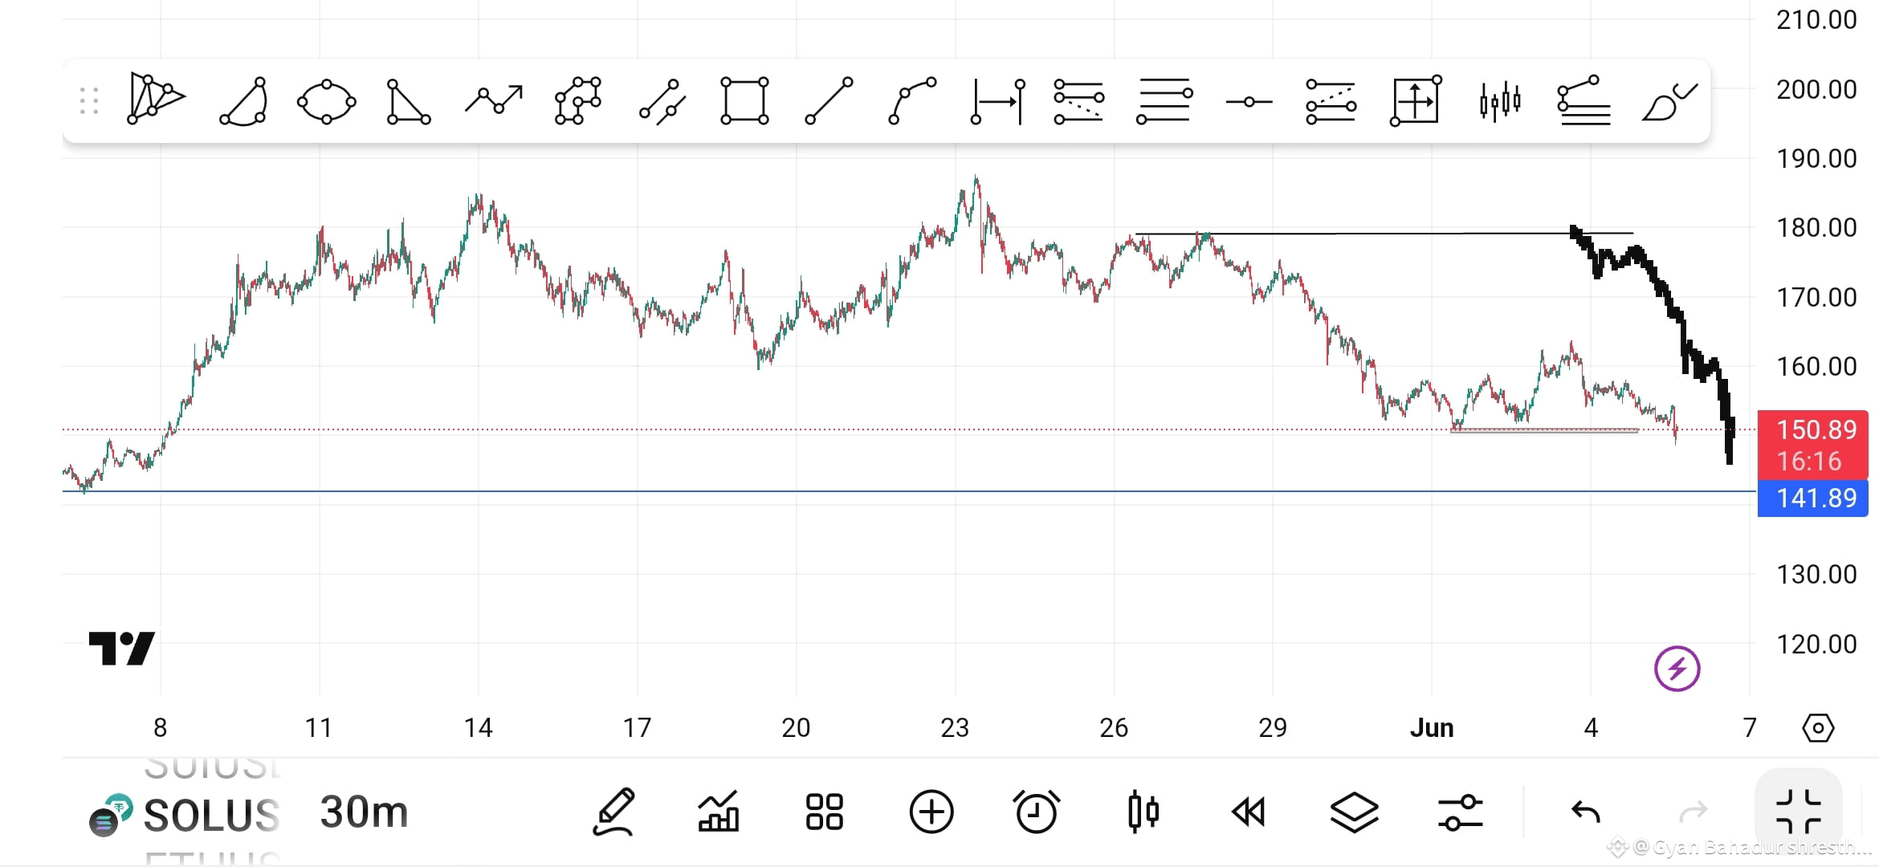Open the Indicators panel
Image resolution: width=1879 pixels, height=867 pixels.
point(718,812)
